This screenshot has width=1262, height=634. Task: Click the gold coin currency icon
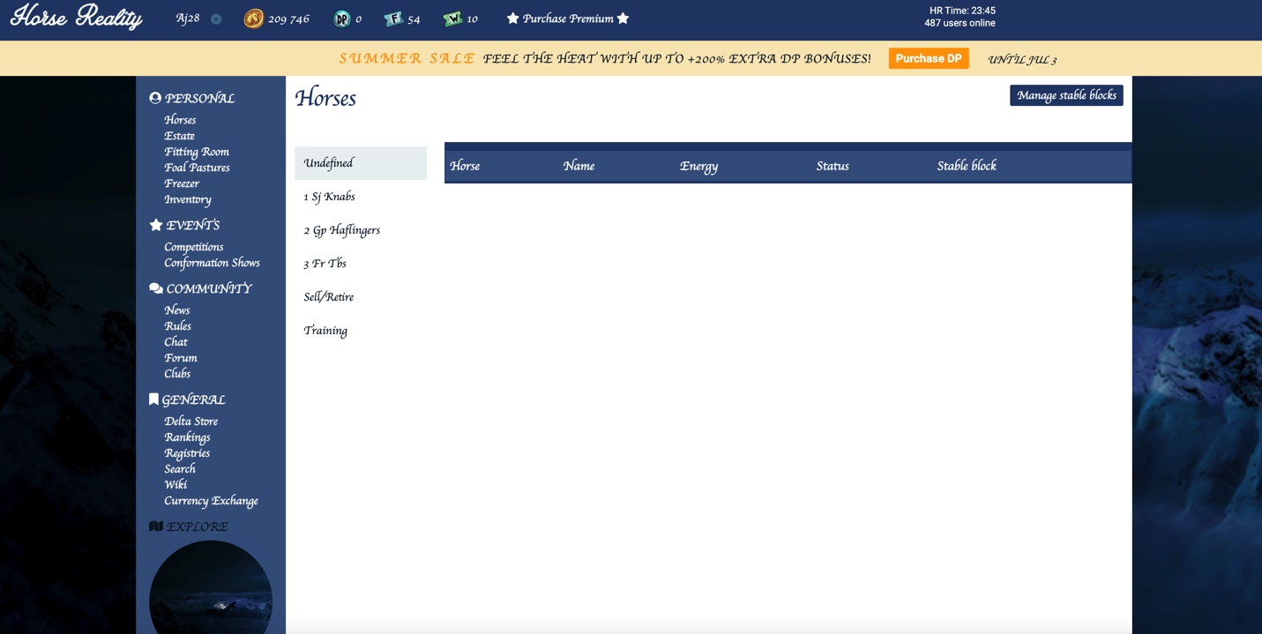coord(253,19)
